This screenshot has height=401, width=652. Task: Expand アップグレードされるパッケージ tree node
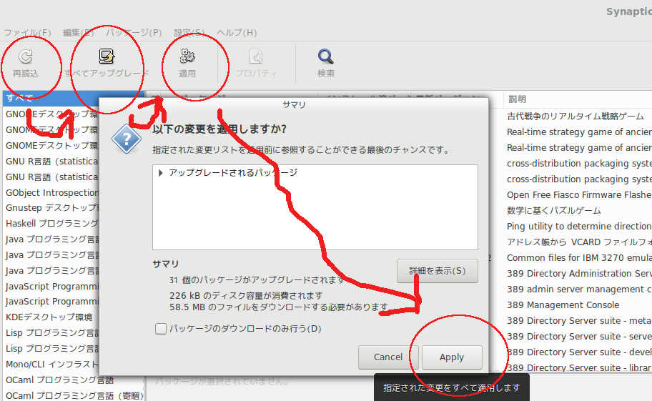coord(161,172)
